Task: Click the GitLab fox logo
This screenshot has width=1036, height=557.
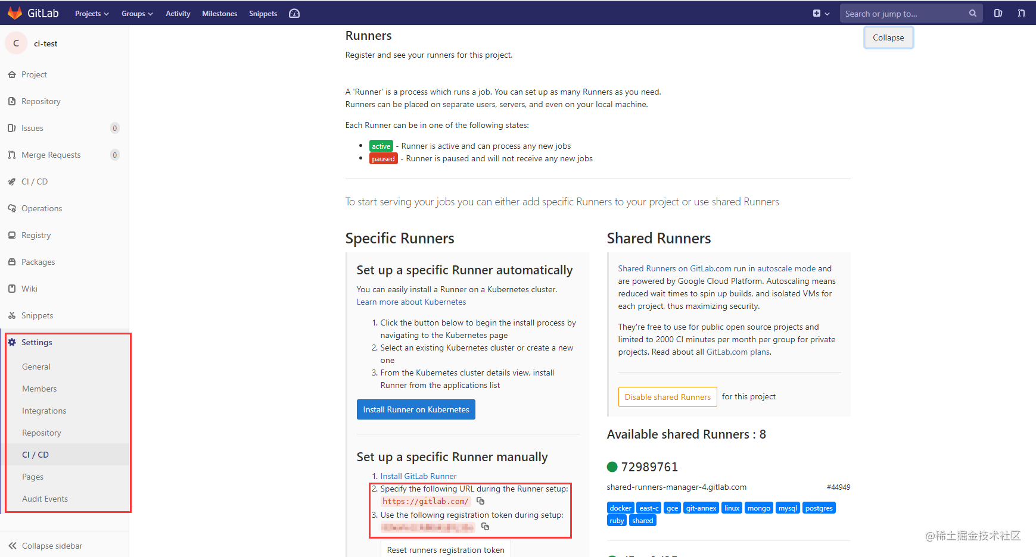Action: [x=15, y=13]
